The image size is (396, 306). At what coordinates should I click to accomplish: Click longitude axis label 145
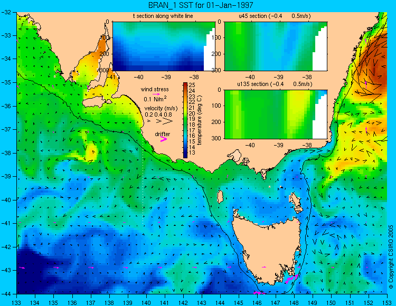point(239,303)
